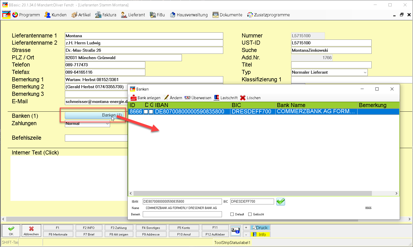Click the minus button beside Info
This screenshot has width=413, height=247.
point(246,235)
